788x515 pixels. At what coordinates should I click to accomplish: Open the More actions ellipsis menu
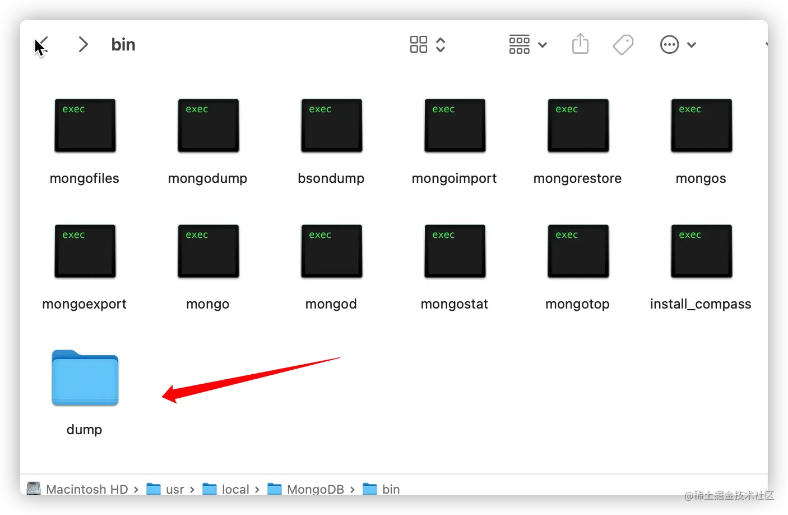tap(669, 45)
